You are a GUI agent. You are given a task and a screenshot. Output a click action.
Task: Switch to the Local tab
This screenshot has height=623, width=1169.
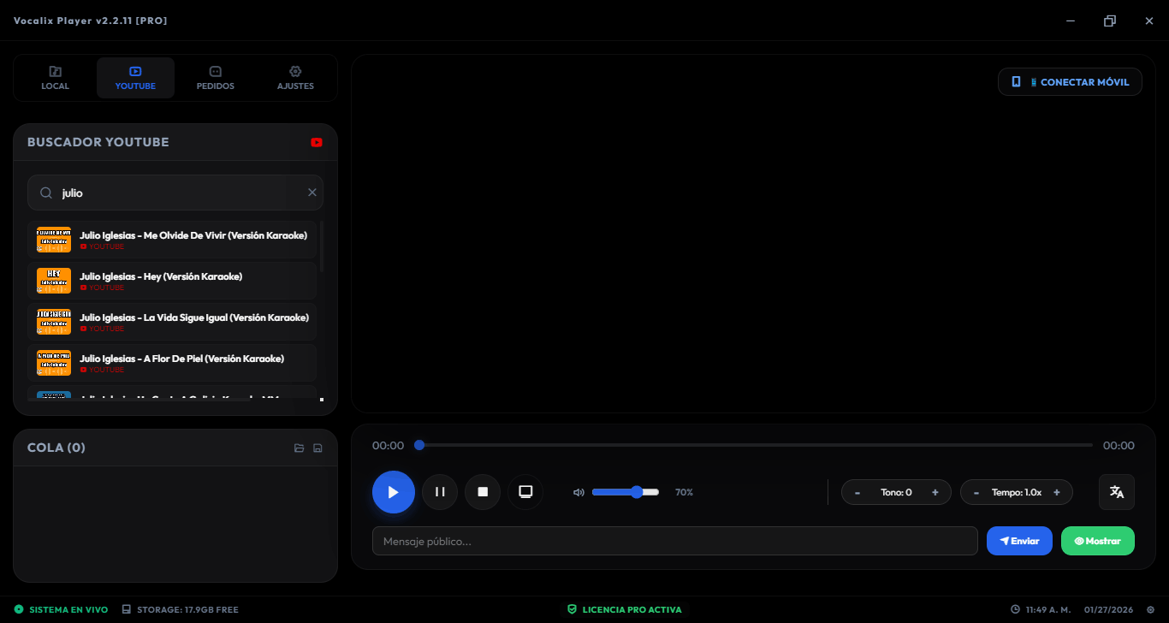pyautogui.click(x=56, y=78)
